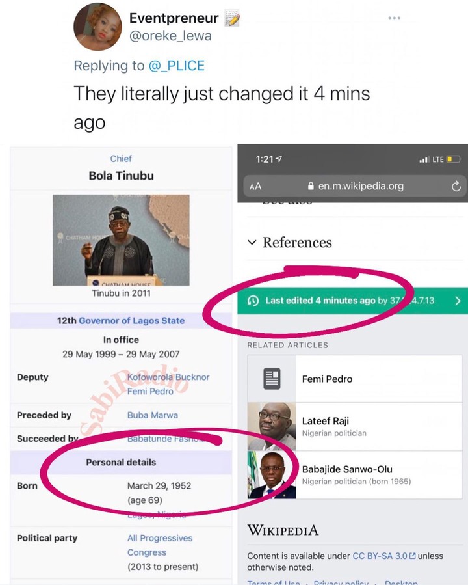Open the AA reader text size menu

pos(255,186)
